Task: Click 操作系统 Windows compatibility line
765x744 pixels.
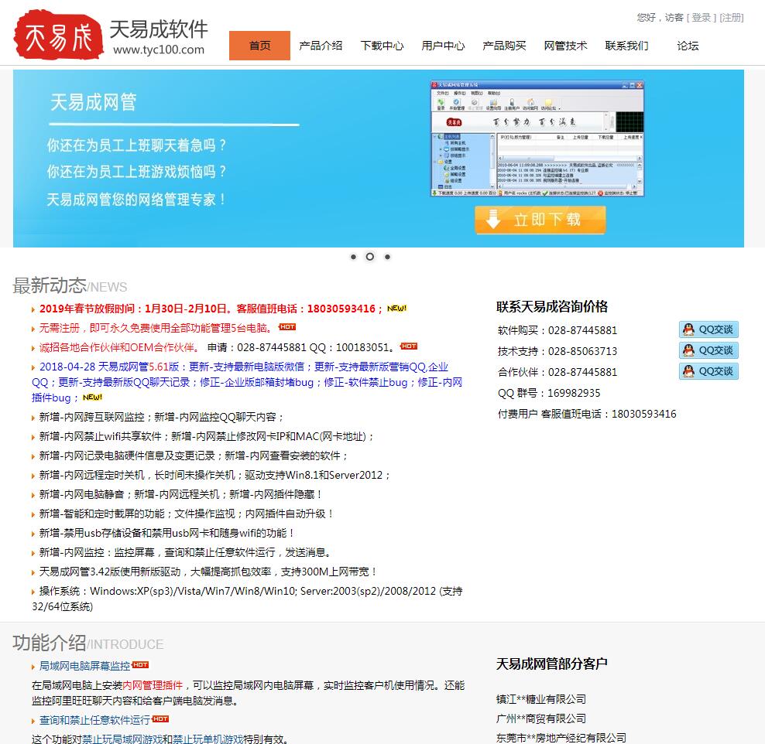Action: coord(247,599)
